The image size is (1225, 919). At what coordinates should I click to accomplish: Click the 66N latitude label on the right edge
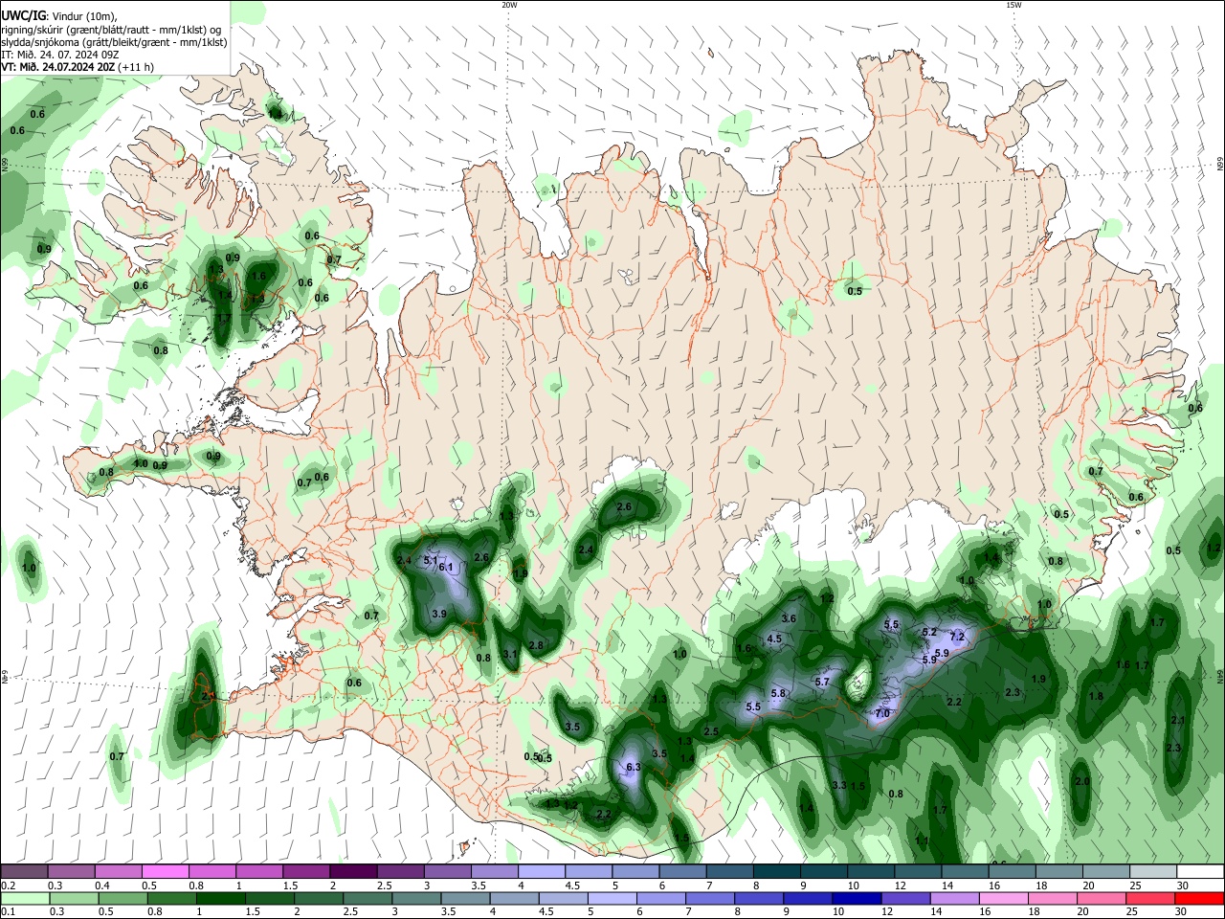tap(1219, 166)
